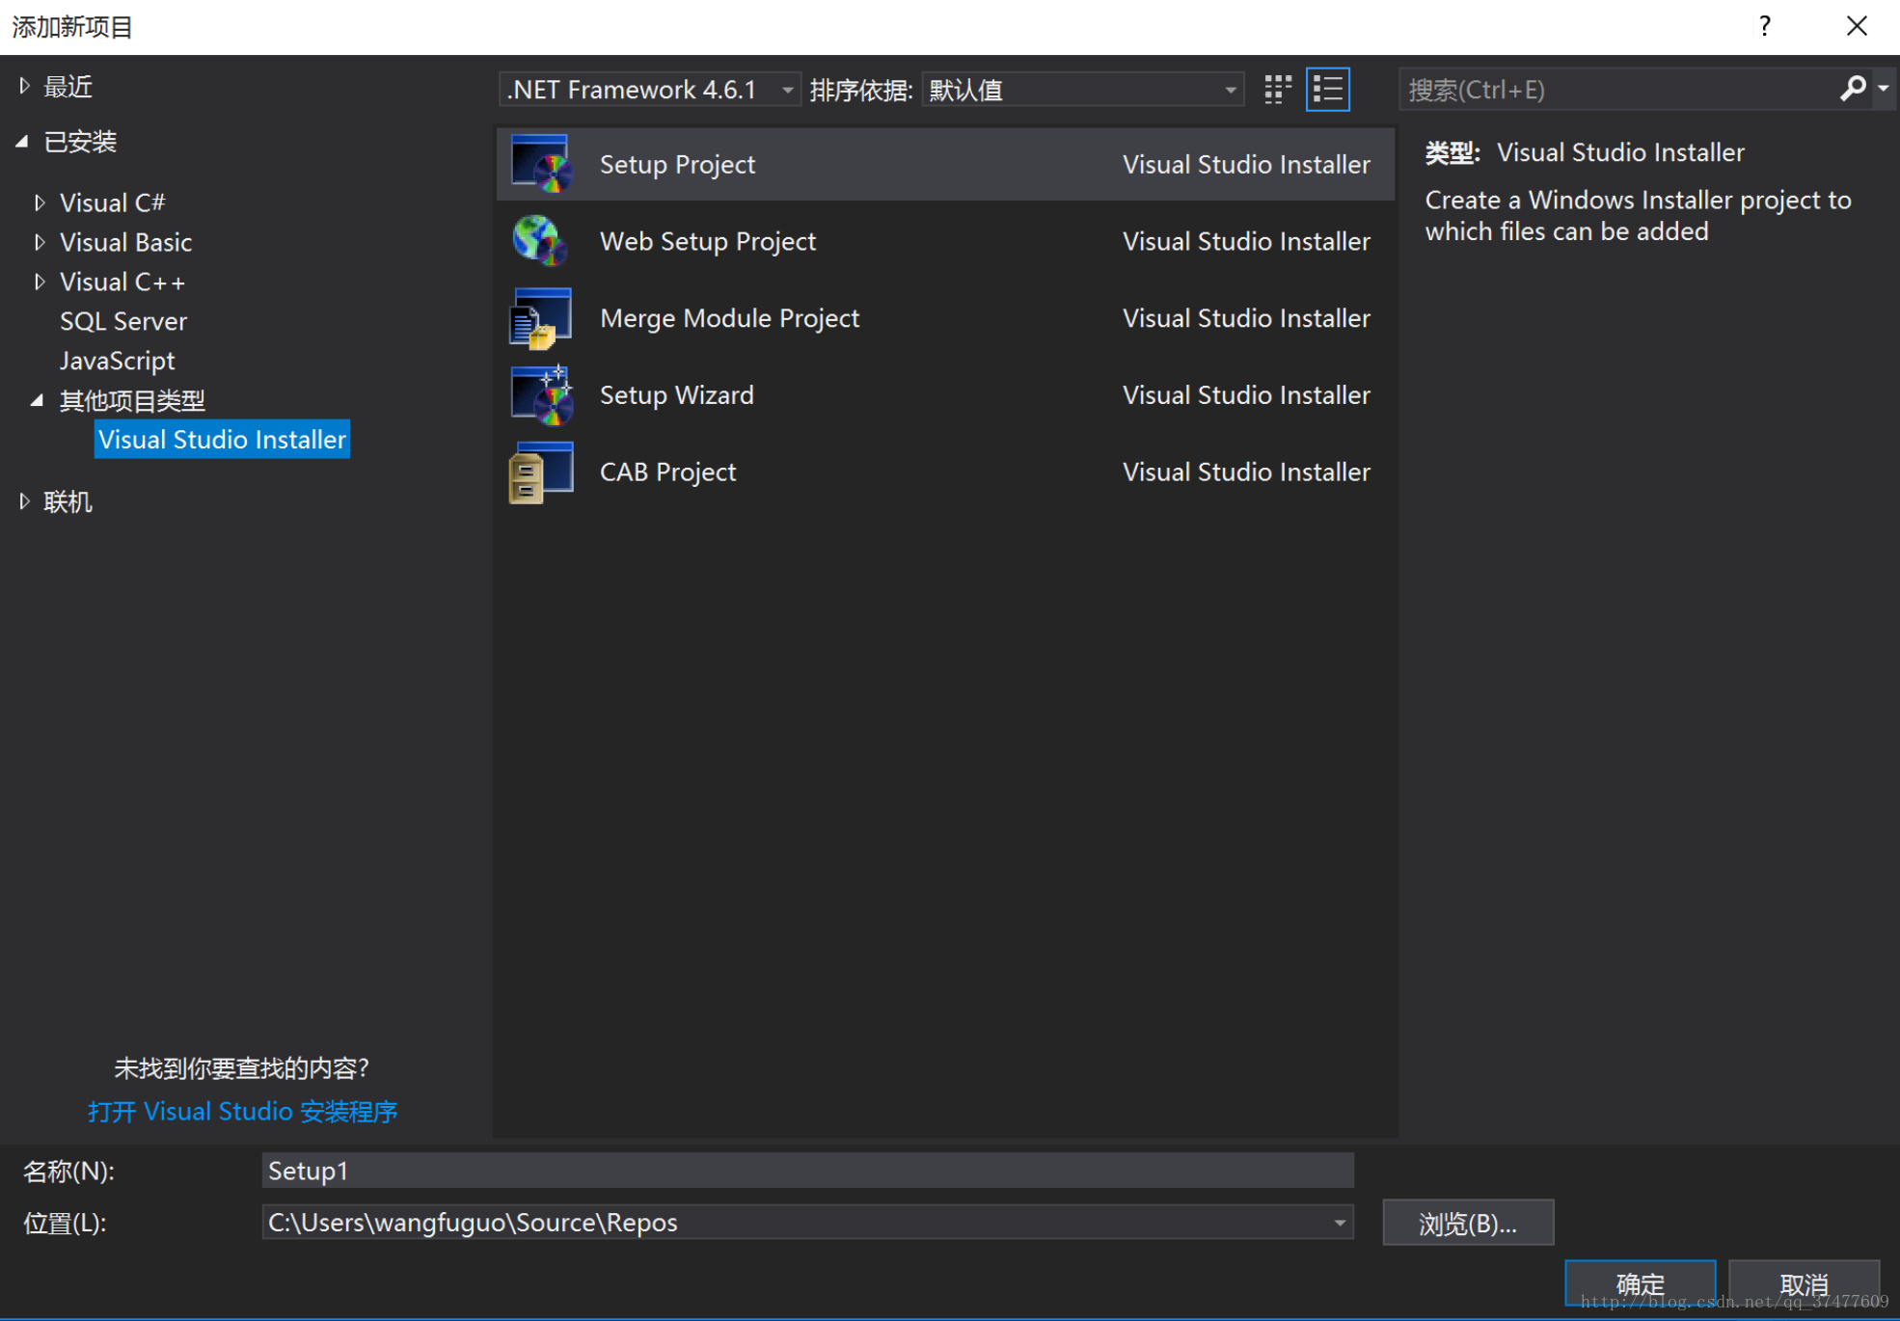This screenshot has height=1321, width=1900.
Task: Close the Add New Project dialog
Action: [x=1857, y=26]
